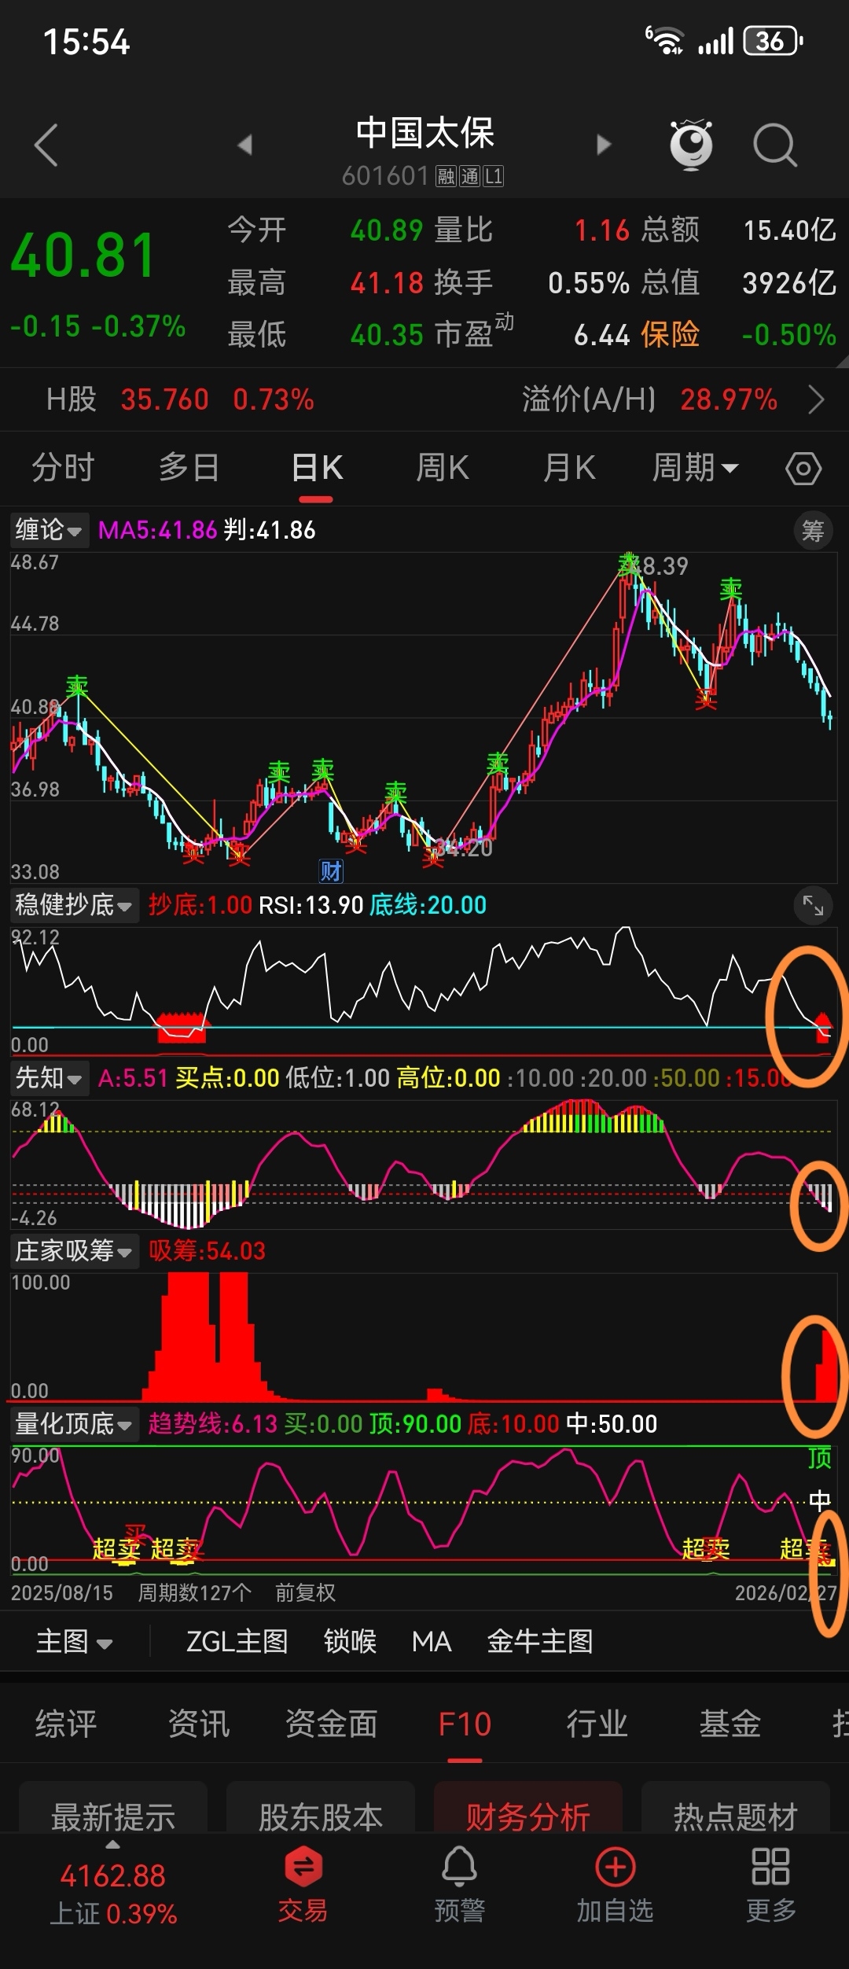The width and height of the screenshot is (849, 1969).
Task: Switch to previous stock with left triangle
Action: [244, 145]
